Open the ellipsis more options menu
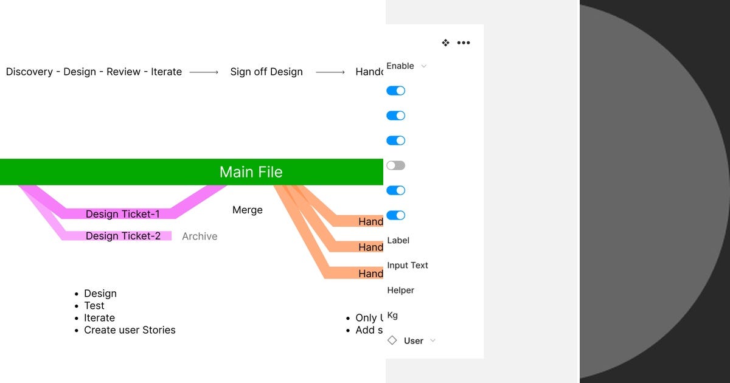This screenshot has height=383, width=730. [x=464, y=43]
